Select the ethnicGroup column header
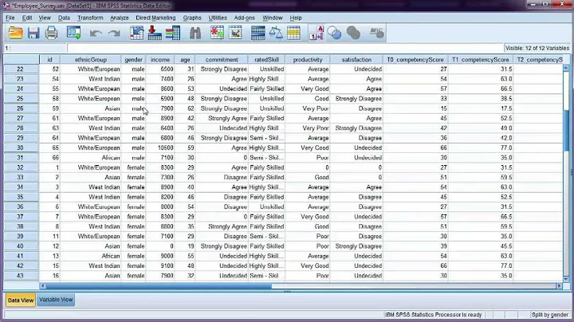This screenshot has width=574, height=322. [x=91, y=59]
